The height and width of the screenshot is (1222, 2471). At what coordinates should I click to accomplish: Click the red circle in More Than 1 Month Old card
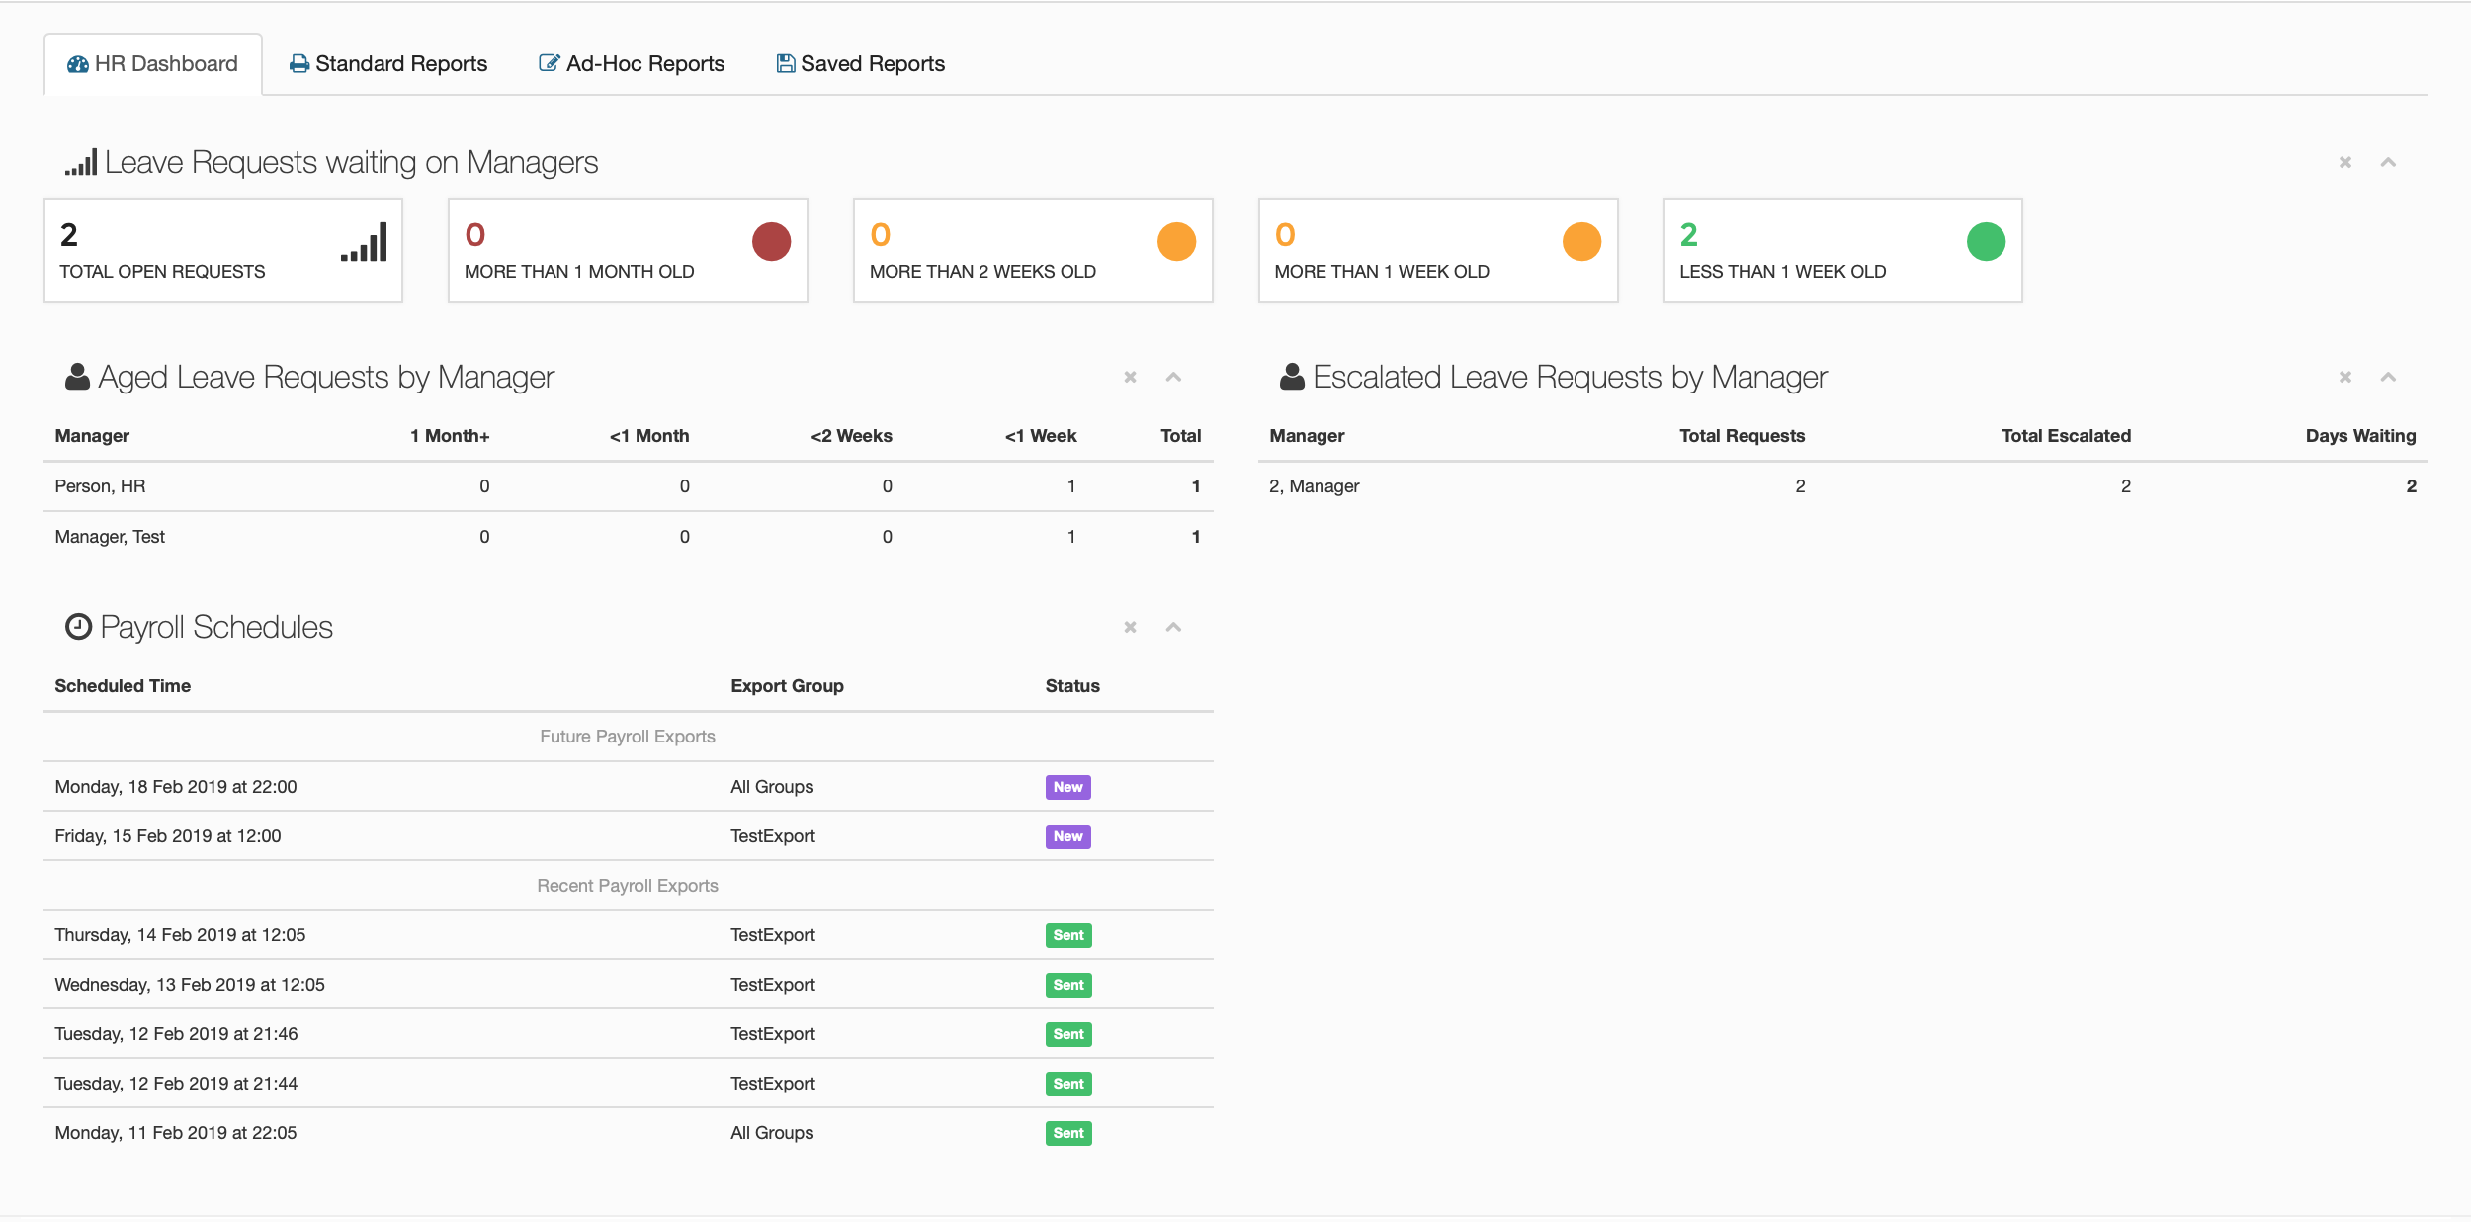pos(771,242)
